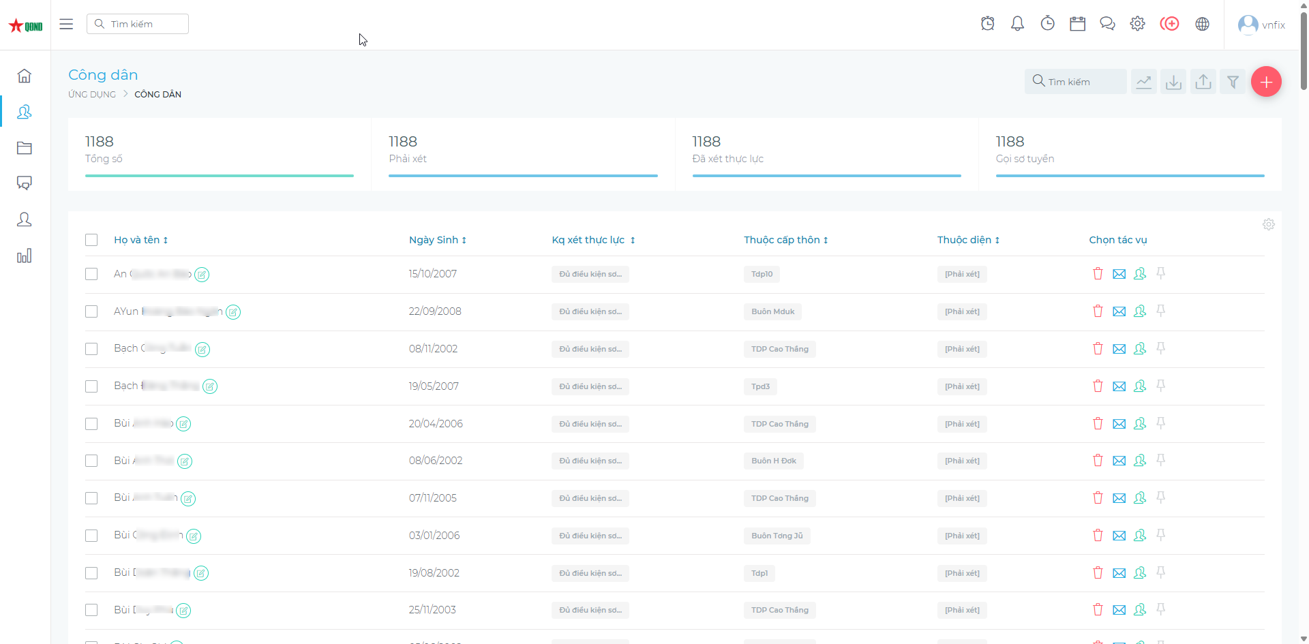
Task: Show the statistics chart toolbar button
Action: click(1144, 82)
